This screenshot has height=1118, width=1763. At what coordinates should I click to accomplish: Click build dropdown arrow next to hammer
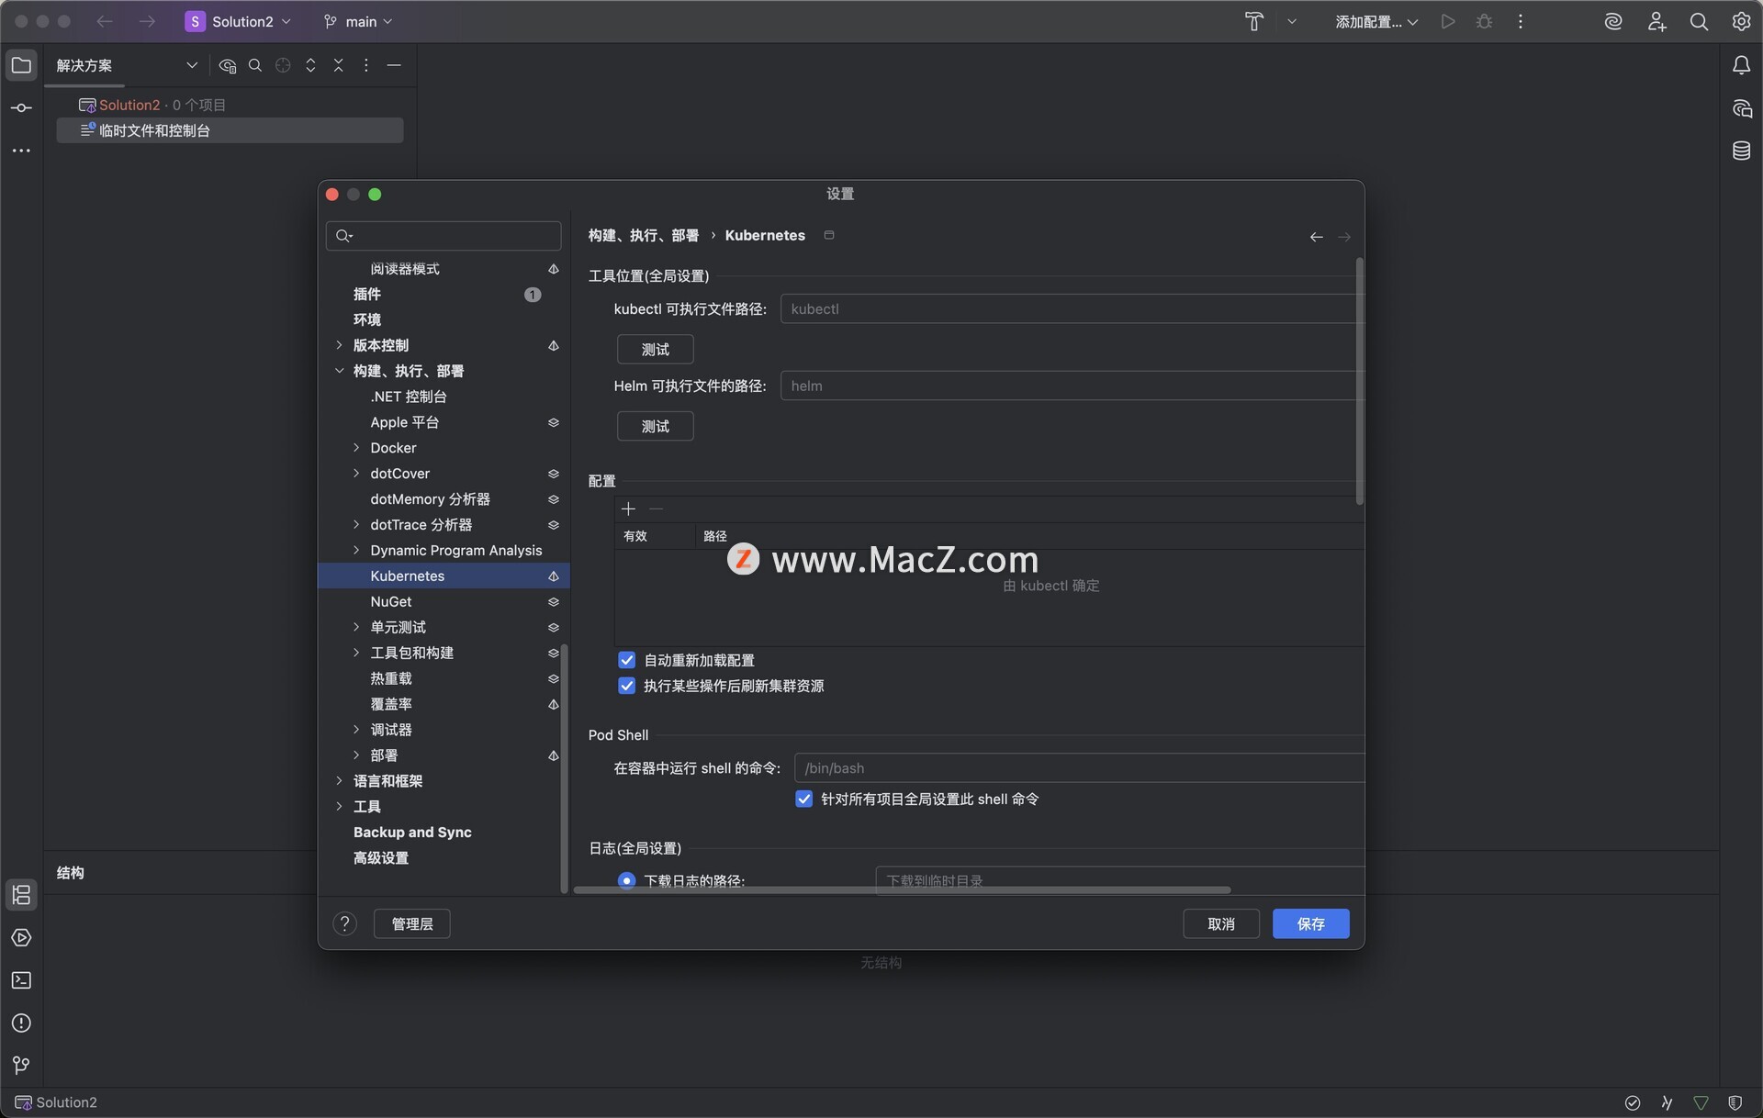(1292, 21)
